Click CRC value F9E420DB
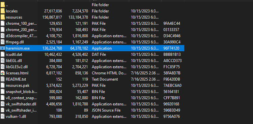The image size is (253, 124). point(172,79)
